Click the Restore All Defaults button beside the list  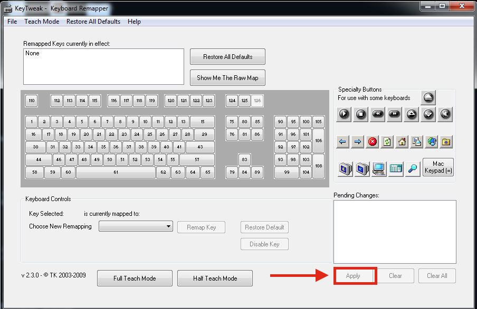(x=227, y=57)
